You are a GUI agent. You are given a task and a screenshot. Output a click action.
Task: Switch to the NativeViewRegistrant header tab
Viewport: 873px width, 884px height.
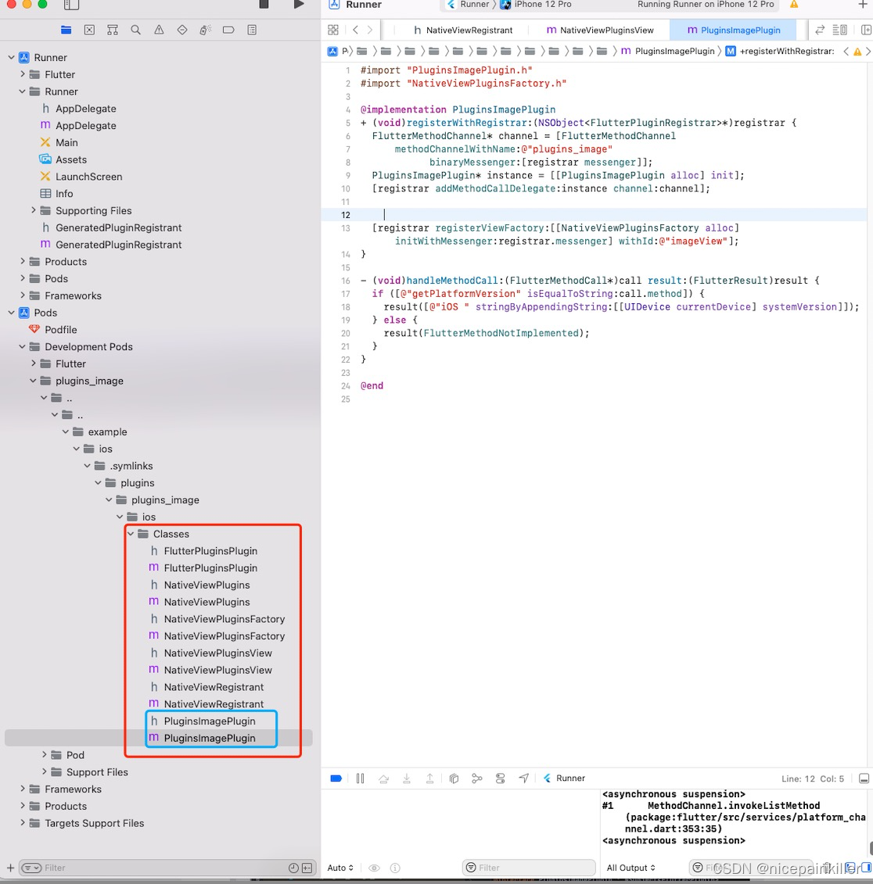click(x=465, y=30)
